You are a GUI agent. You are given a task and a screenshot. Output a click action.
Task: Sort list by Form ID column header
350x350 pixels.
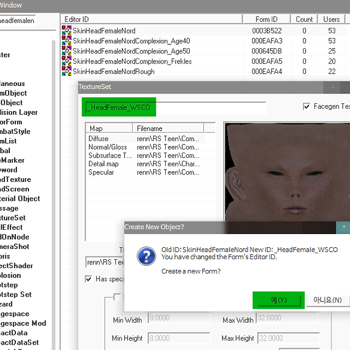coord(266,19)
